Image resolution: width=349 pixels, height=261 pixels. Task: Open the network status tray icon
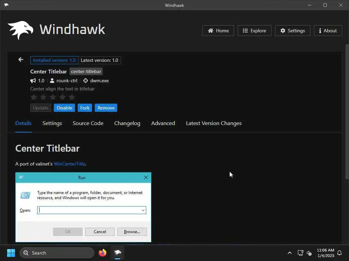pos(300,253)
